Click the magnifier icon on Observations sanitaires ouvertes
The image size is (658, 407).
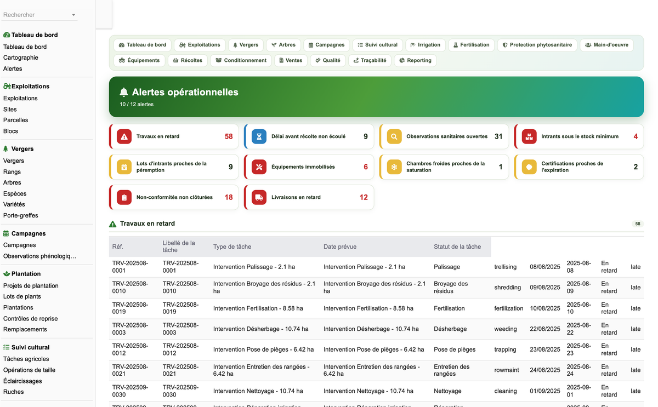(x=394, y=136)
